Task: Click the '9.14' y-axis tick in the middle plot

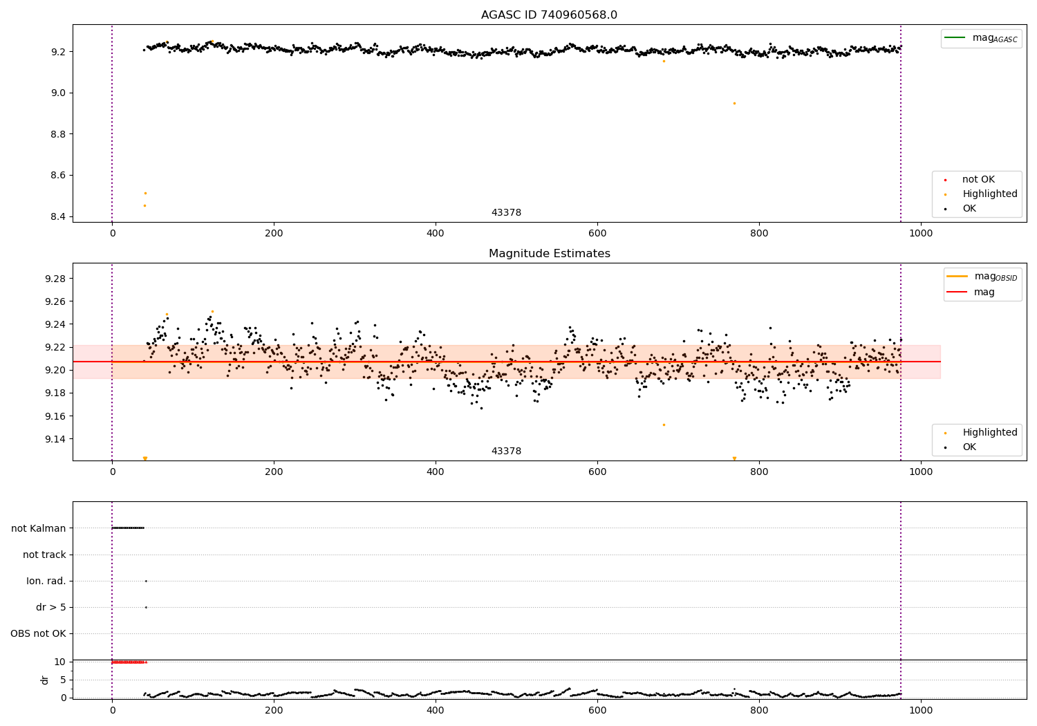Action: click(x=55, y=440)
